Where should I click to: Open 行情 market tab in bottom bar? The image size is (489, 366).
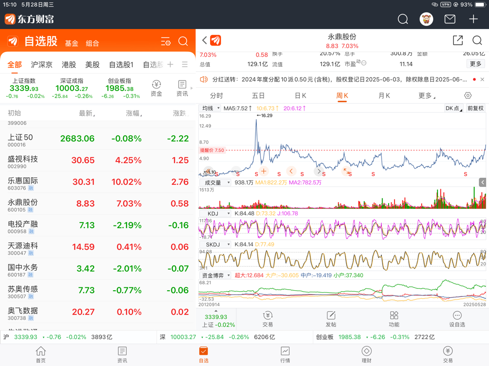[x=285, y=355]
